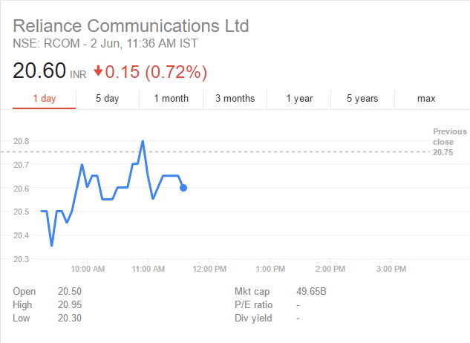Click the Reliance Communications Ltd title
470x343 pixels.
[x=131, y=26]
